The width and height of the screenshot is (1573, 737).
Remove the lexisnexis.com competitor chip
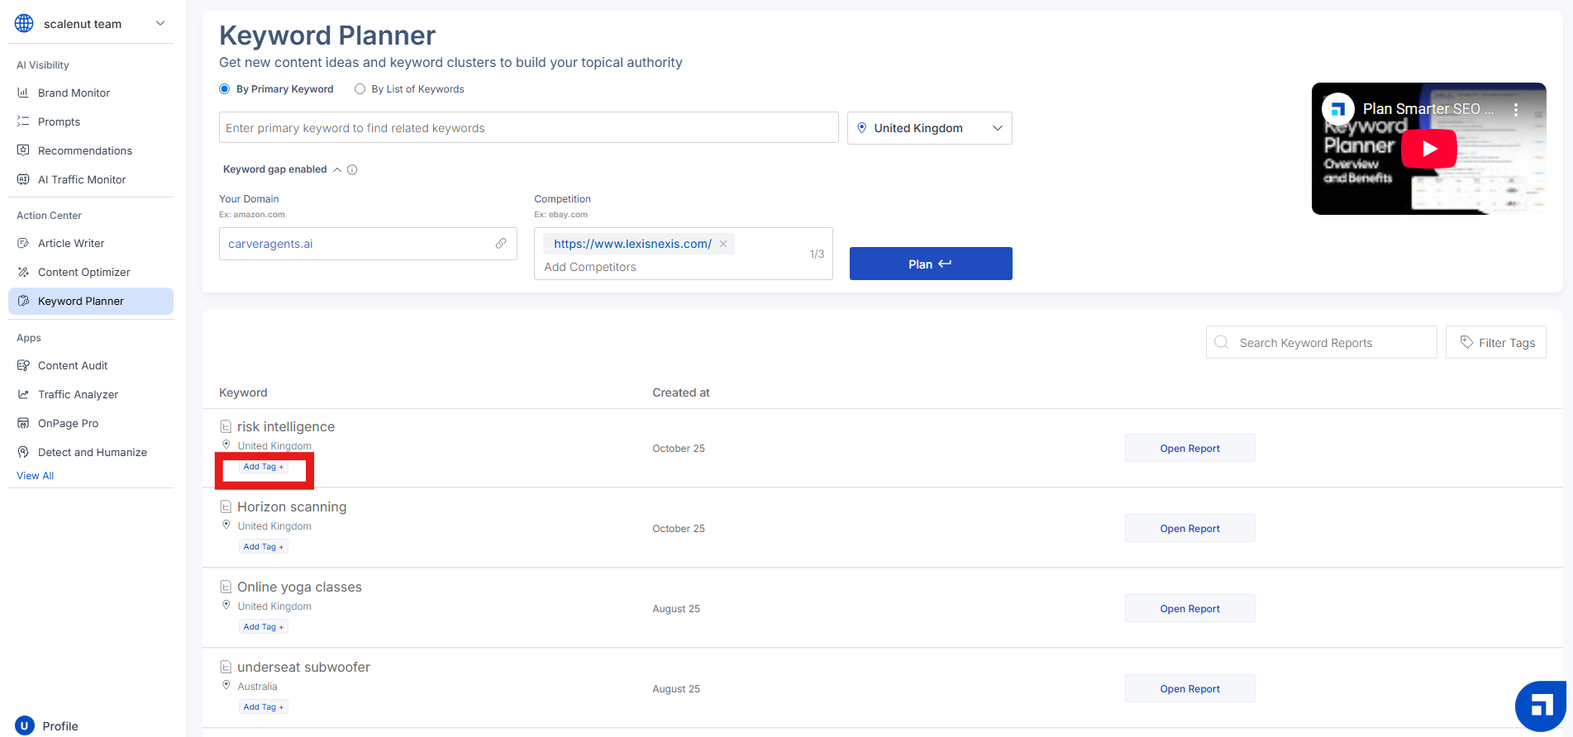[723, 244]
